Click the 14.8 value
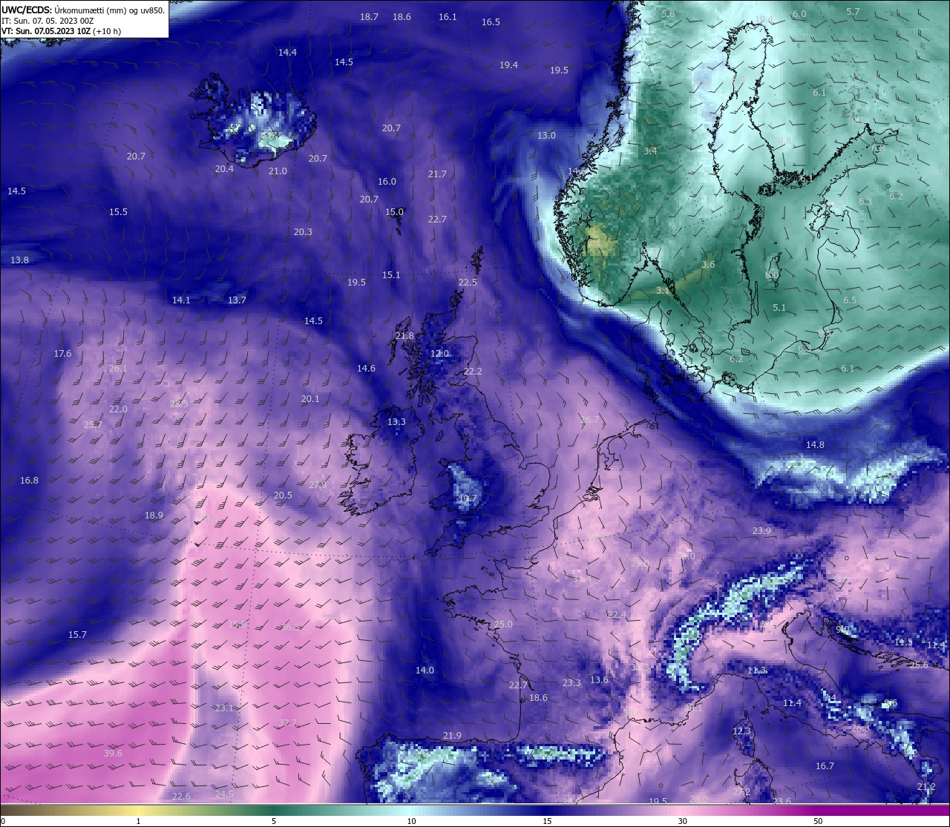The height and width of the screenshot is (827, 950). pyautogui.click(x=815, y=445)
